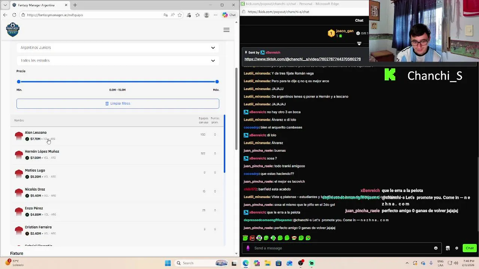
Task: Open the Fantasy Manager hamburger menu
Action: [x=226, y=30]
